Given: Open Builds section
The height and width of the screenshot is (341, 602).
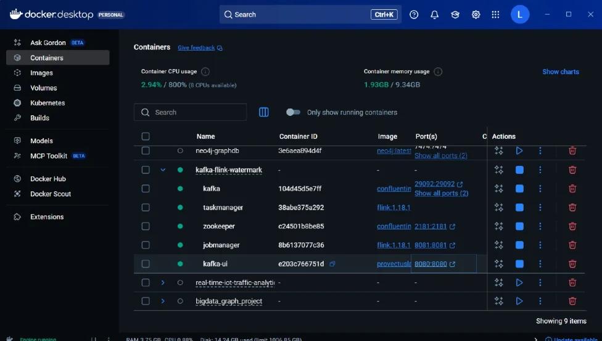Looking at the screenshot, I should pos(57,118).
